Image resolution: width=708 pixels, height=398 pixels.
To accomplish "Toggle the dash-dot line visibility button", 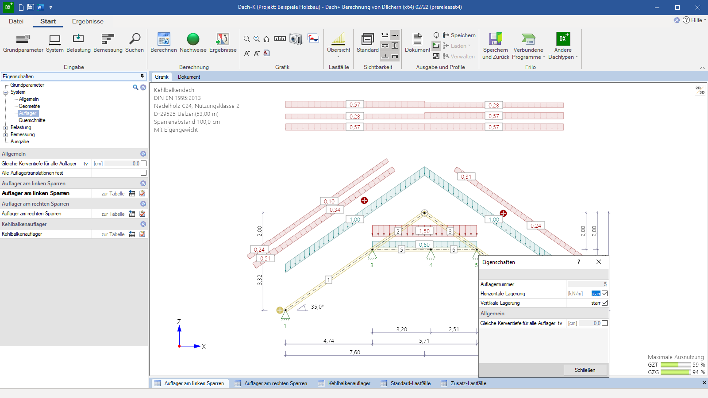I will 395,35.
